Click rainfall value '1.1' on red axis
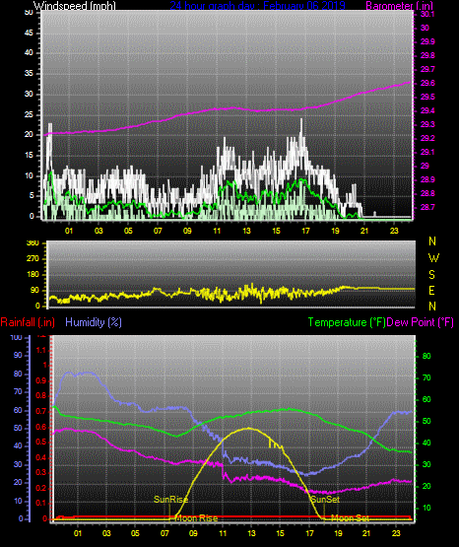Image resolution: width=459 pixels, height=547 pixels. click(x=41, y=350)
